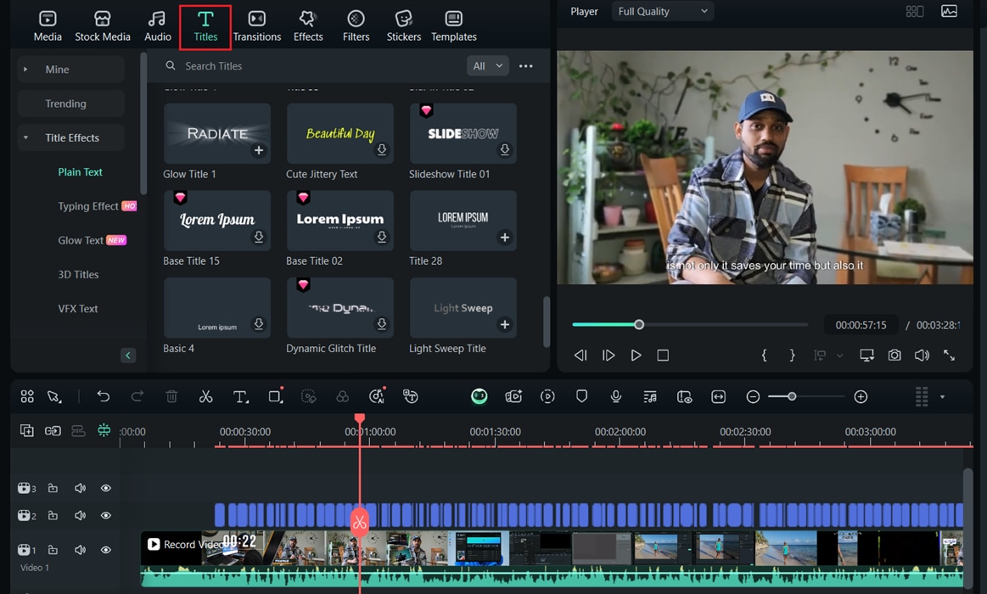Add a marker with the shield icon
Screen dimensions: 987x594
(x=581, y=396)
